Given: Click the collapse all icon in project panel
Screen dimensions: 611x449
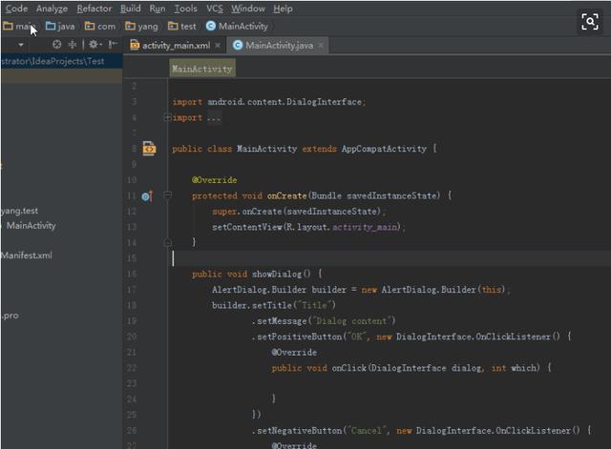Looking at the screenshot, I should (73, 45).
